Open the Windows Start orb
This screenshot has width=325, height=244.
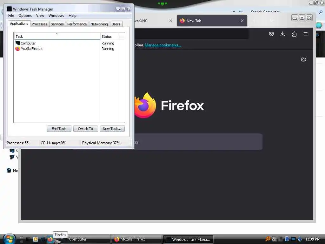10,239
